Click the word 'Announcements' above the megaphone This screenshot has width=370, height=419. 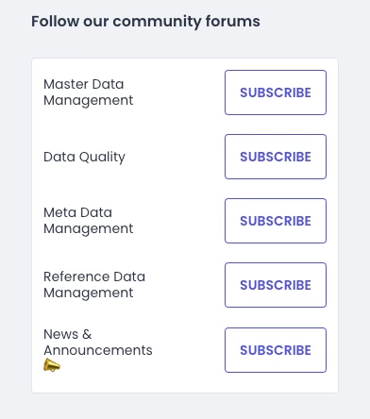[98, 350]
